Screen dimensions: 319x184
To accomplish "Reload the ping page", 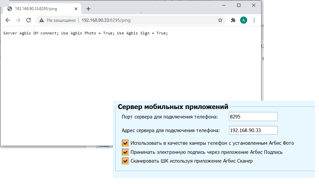I will click(x=29, y=20).
